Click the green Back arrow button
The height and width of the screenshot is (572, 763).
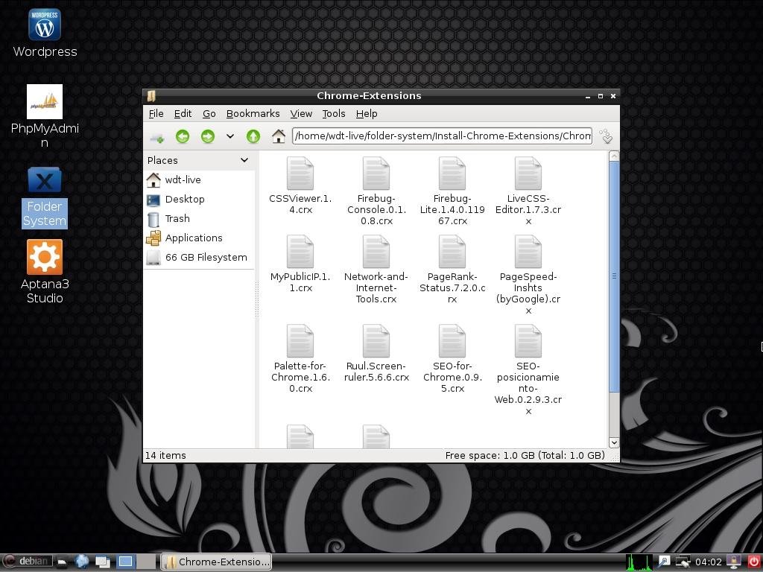pos(183,136)
